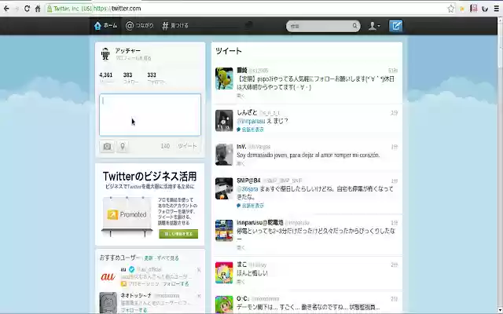Image resolution: width=503 pixels, height=314 pixels.
Task: Open the しんざと username link
Action: pyautogui.click(x=247, y=112)
